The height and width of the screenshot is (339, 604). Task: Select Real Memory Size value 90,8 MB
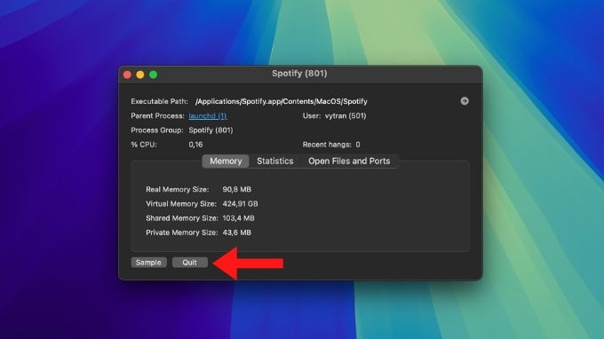[237, 189]
